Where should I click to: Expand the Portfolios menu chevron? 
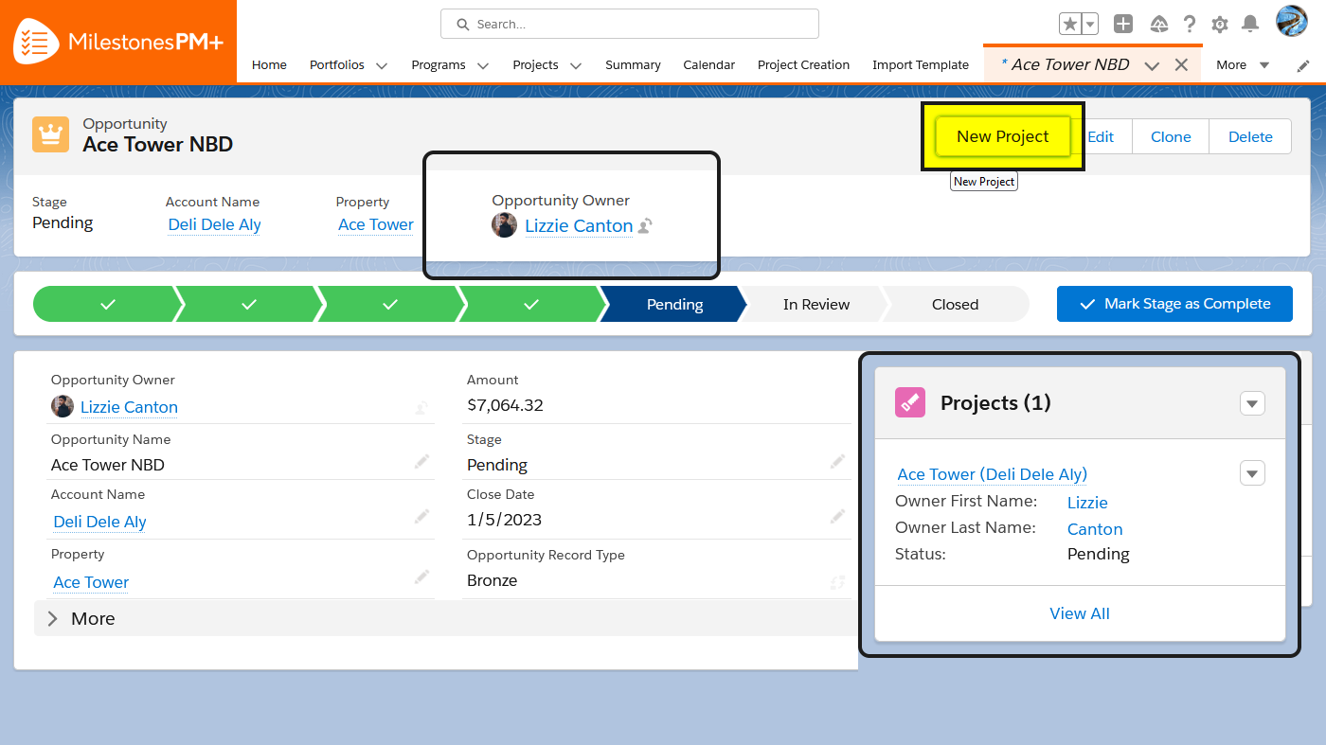click(x=382, y=65)
